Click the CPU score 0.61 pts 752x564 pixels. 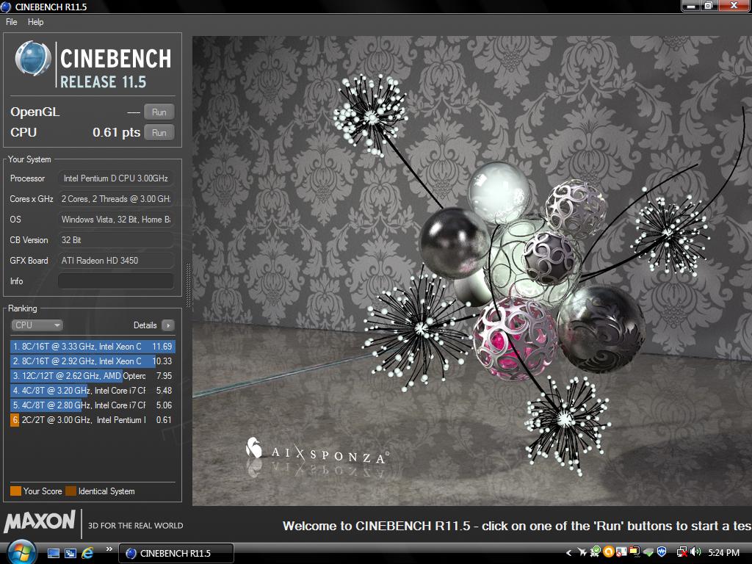117,132
